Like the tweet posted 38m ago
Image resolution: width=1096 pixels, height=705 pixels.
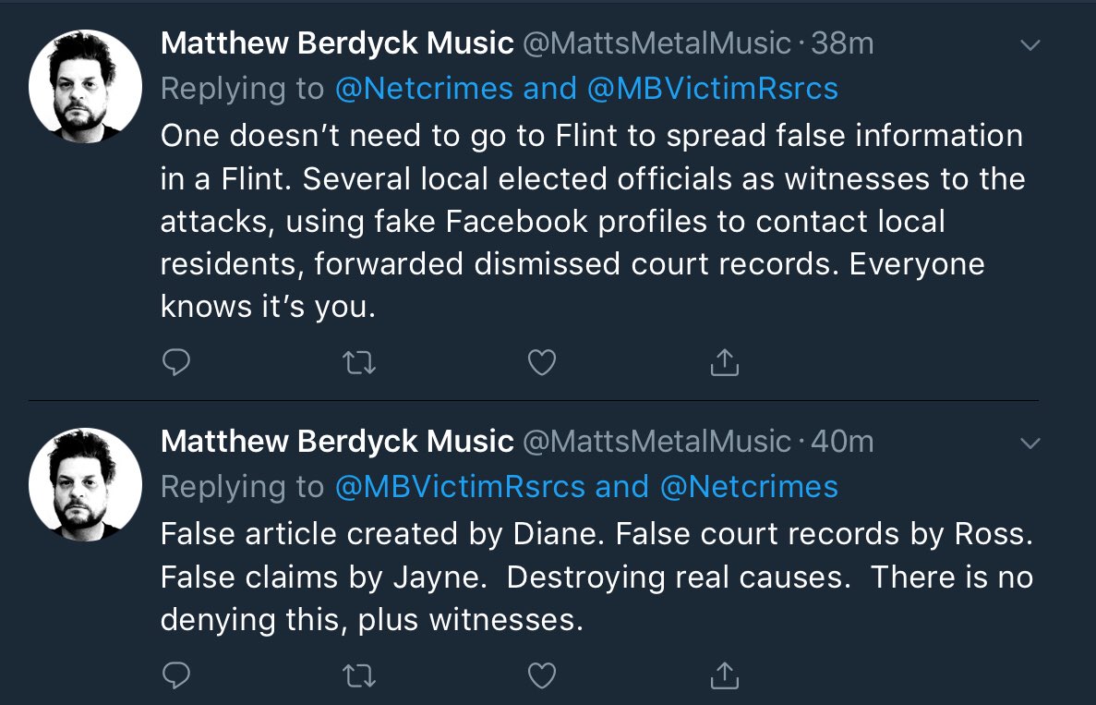point(542,362)
